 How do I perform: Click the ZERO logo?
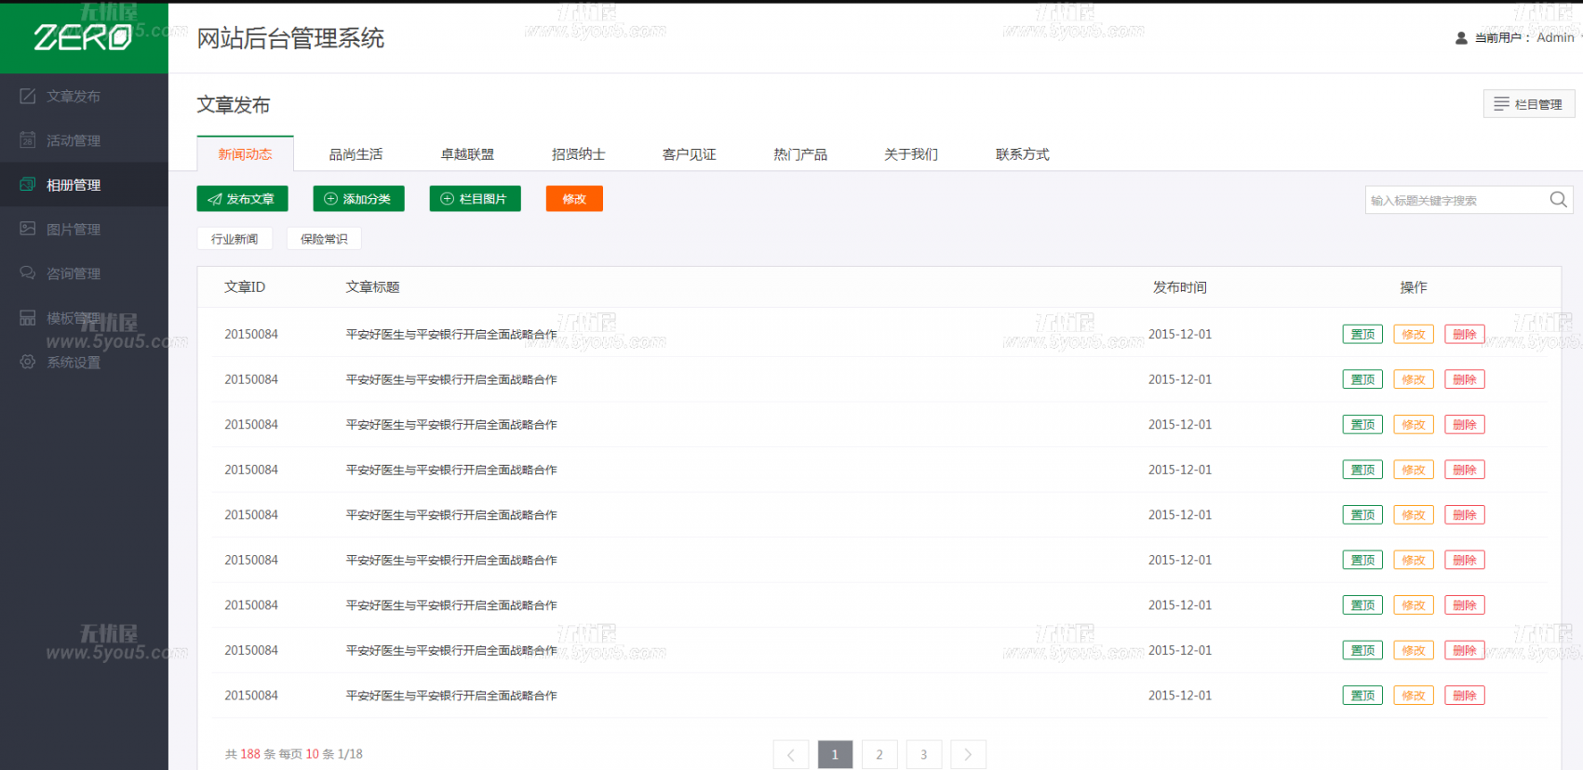point(83,37)
